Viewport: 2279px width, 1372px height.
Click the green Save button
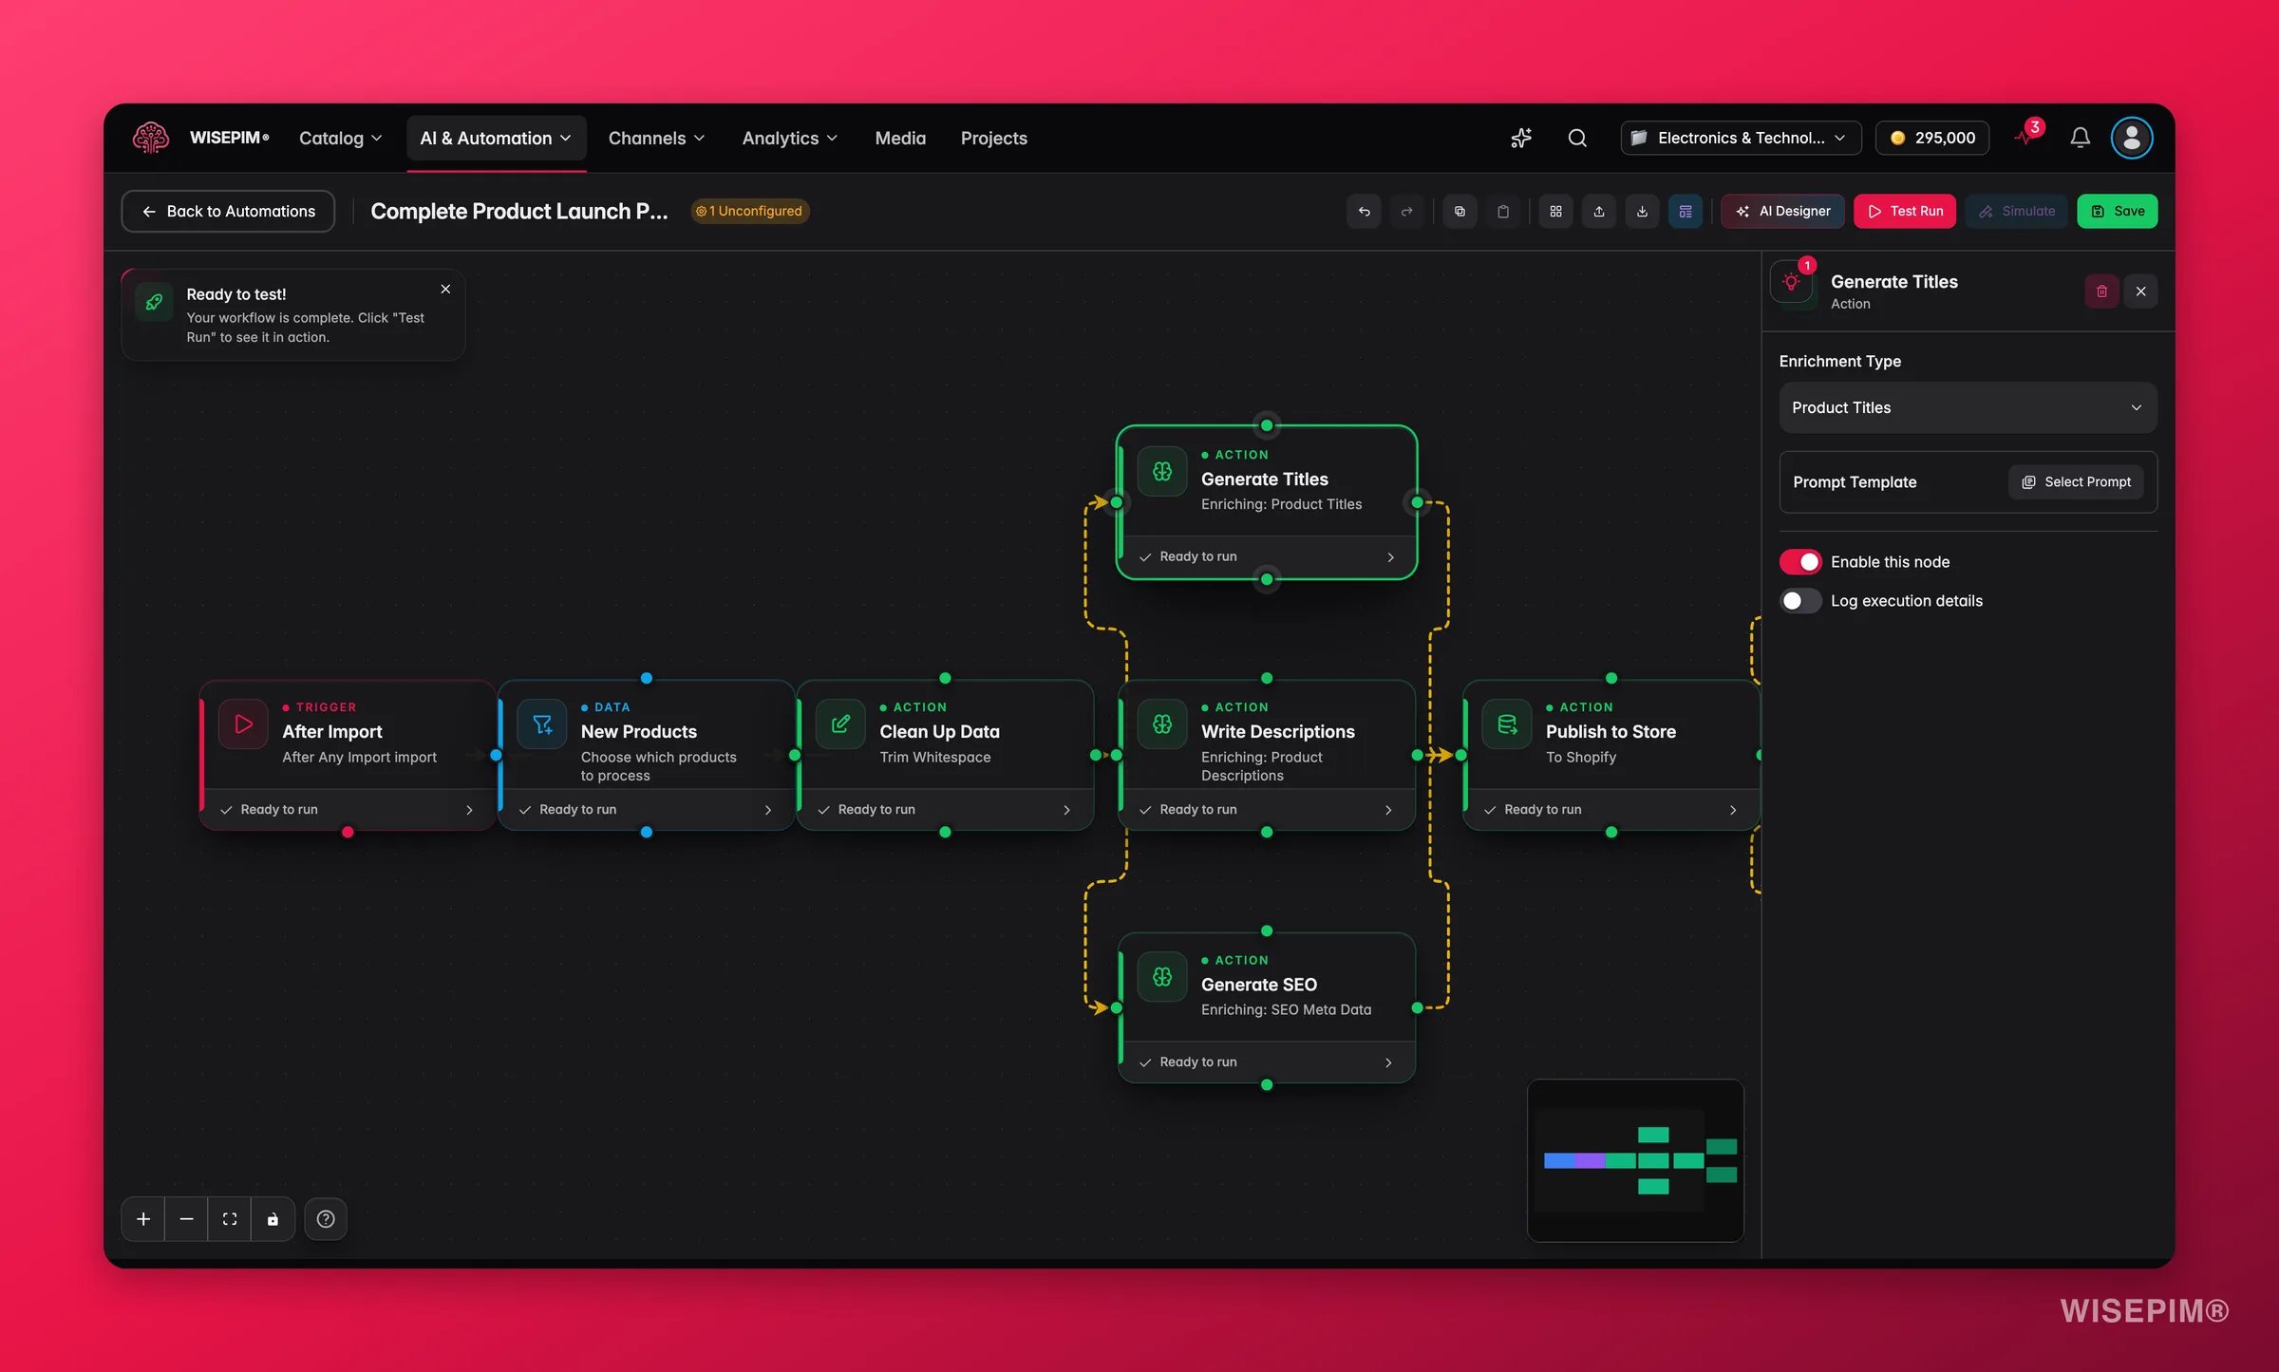[x=2117, y=211]
